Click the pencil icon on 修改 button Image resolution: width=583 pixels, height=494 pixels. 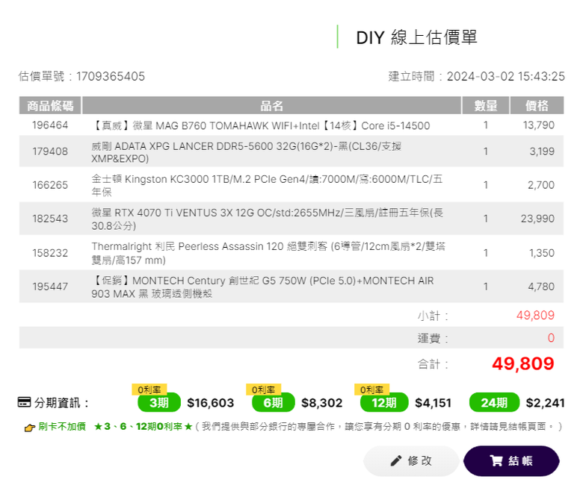[x=396, y=460]
